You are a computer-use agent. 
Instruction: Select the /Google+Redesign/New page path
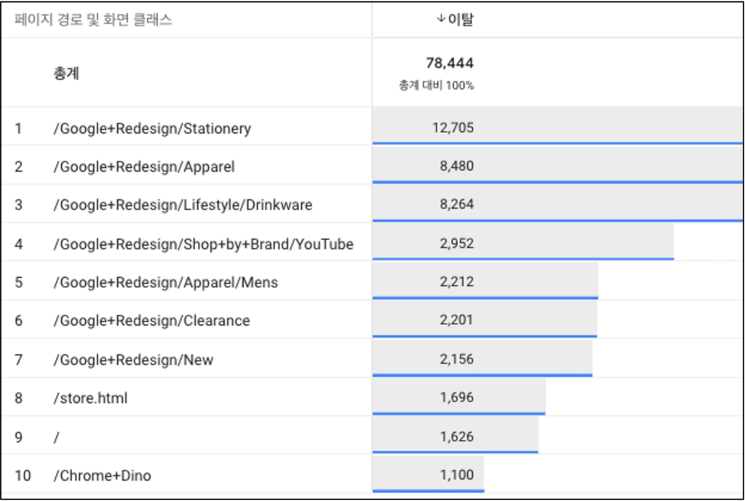coord(133,360)
